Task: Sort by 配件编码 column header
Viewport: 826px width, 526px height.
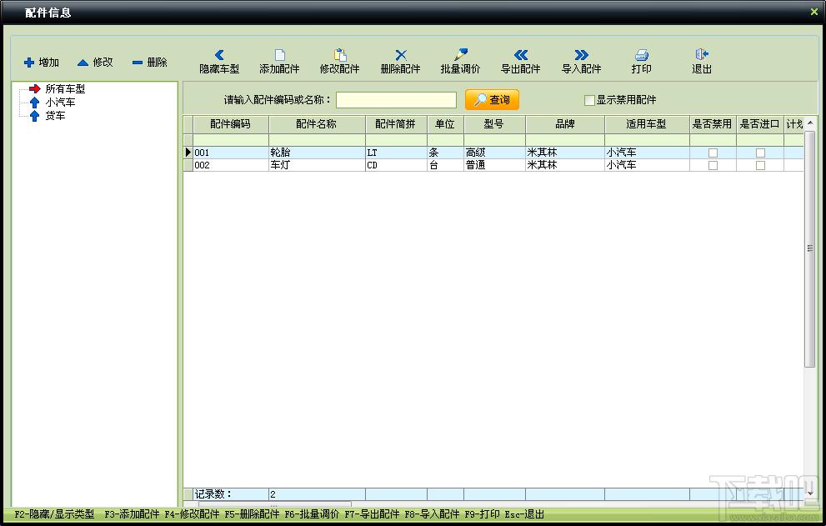Action: point(231,124)
